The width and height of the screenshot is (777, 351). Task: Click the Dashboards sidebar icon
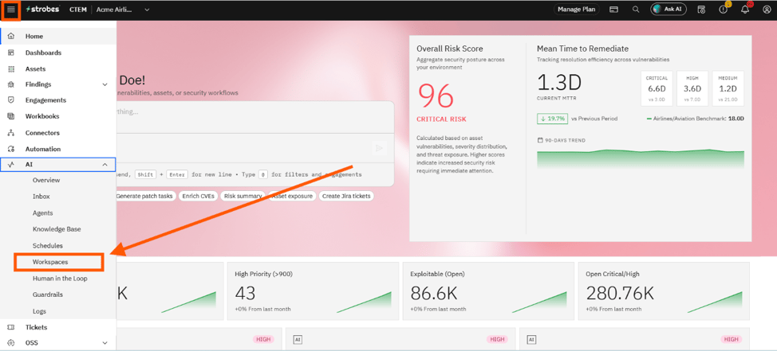coord(11,53)
